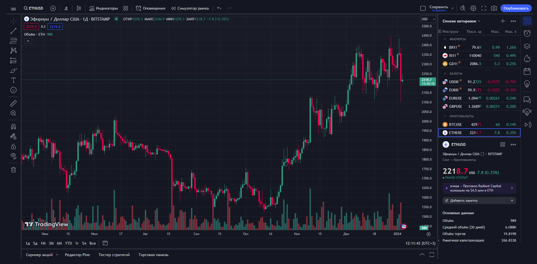The image size is (537, 264).
Task: Open the Редактор Pine tab
Action: (77, 255)
